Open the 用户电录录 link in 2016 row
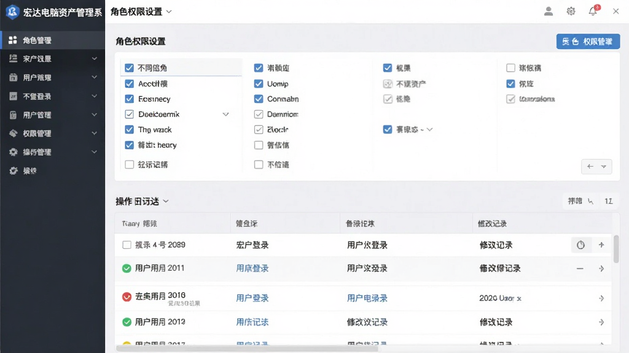 367,298
